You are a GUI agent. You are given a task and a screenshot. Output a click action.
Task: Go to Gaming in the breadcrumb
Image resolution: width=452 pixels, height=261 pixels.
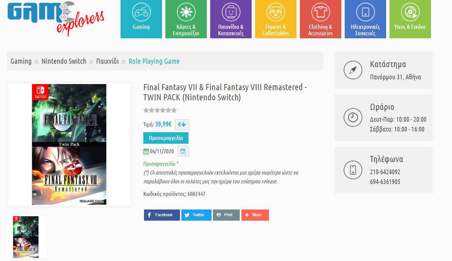21,61
